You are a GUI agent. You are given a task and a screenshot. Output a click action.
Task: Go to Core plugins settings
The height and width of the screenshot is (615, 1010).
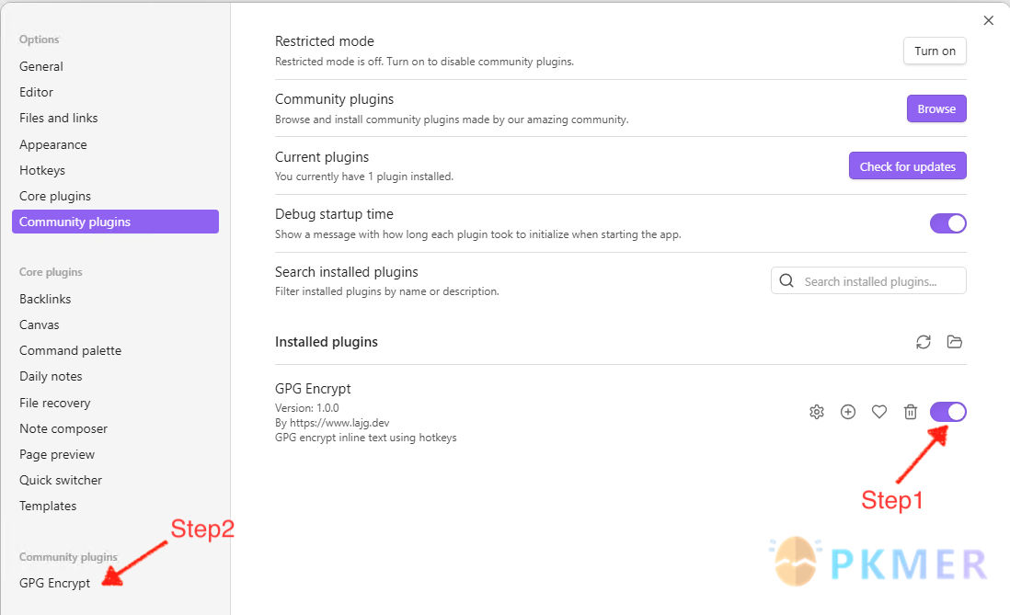click(x=55, y=196)
